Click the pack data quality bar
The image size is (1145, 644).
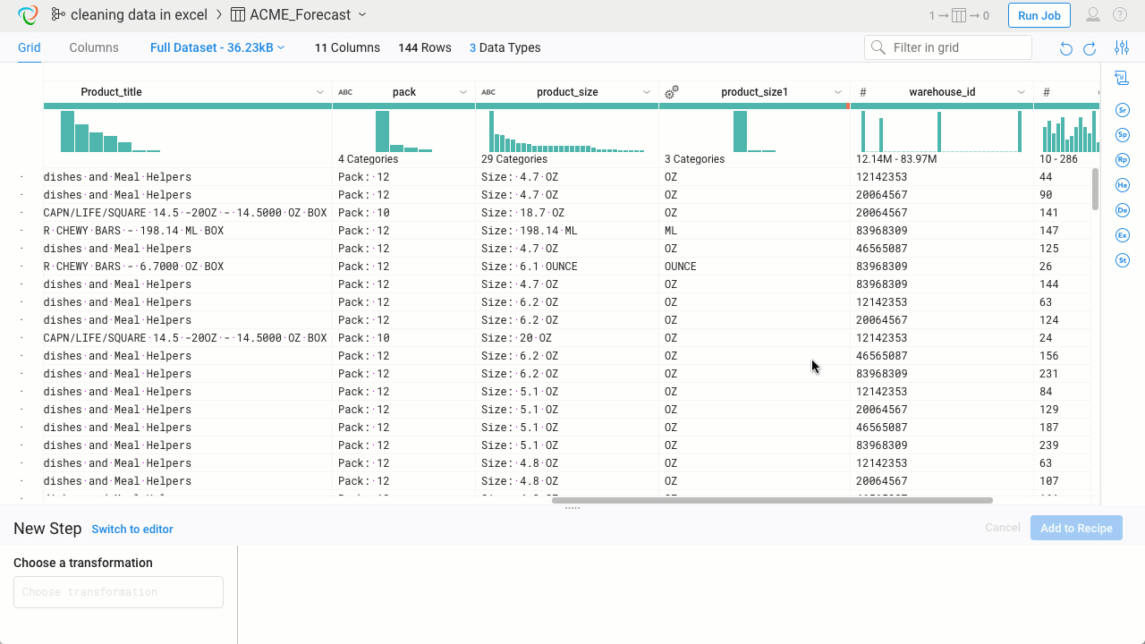pos(403,106)
